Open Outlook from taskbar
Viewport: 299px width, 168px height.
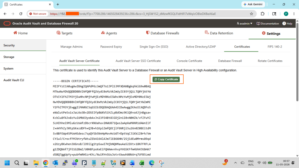pyautogui.click(x=55, y=163)
